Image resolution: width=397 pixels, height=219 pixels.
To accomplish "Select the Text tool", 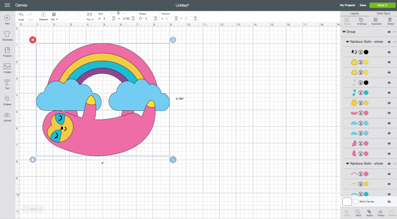I will click(7, 85).
